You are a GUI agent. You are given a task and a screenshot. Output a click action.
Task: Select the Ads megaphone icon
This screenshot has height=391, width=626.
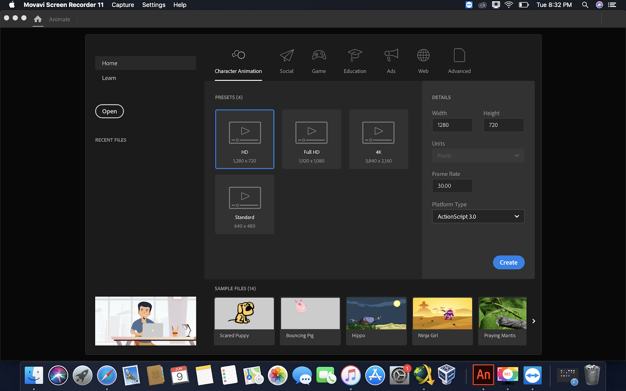(x=391, y=55)
